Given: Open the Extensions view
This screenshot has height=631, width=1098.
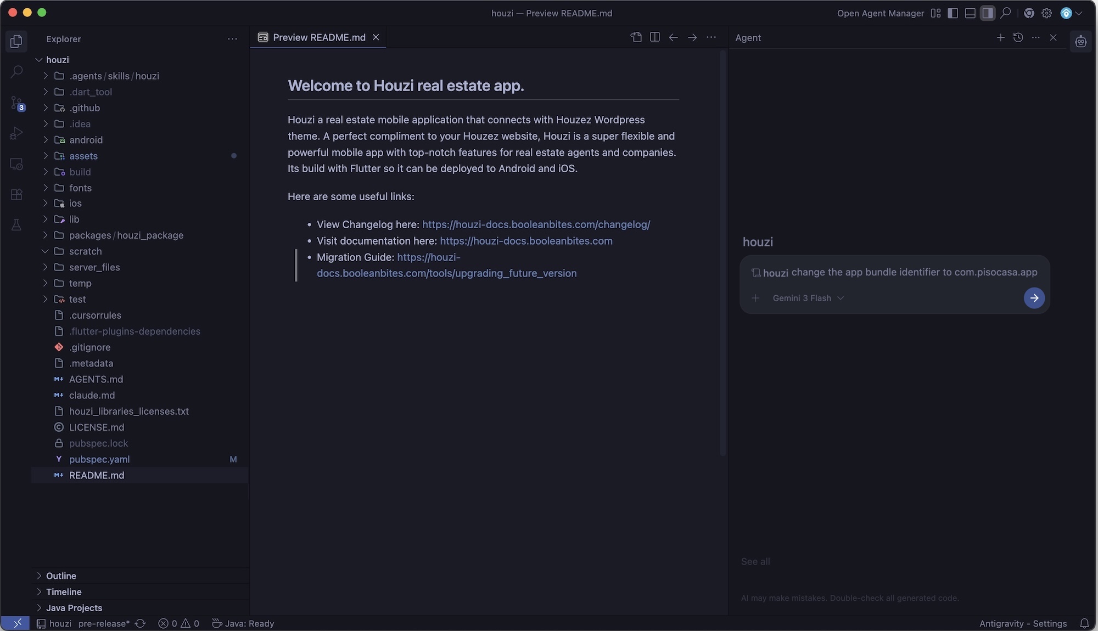Looking at the screenshot, I should tap(16, 195).
